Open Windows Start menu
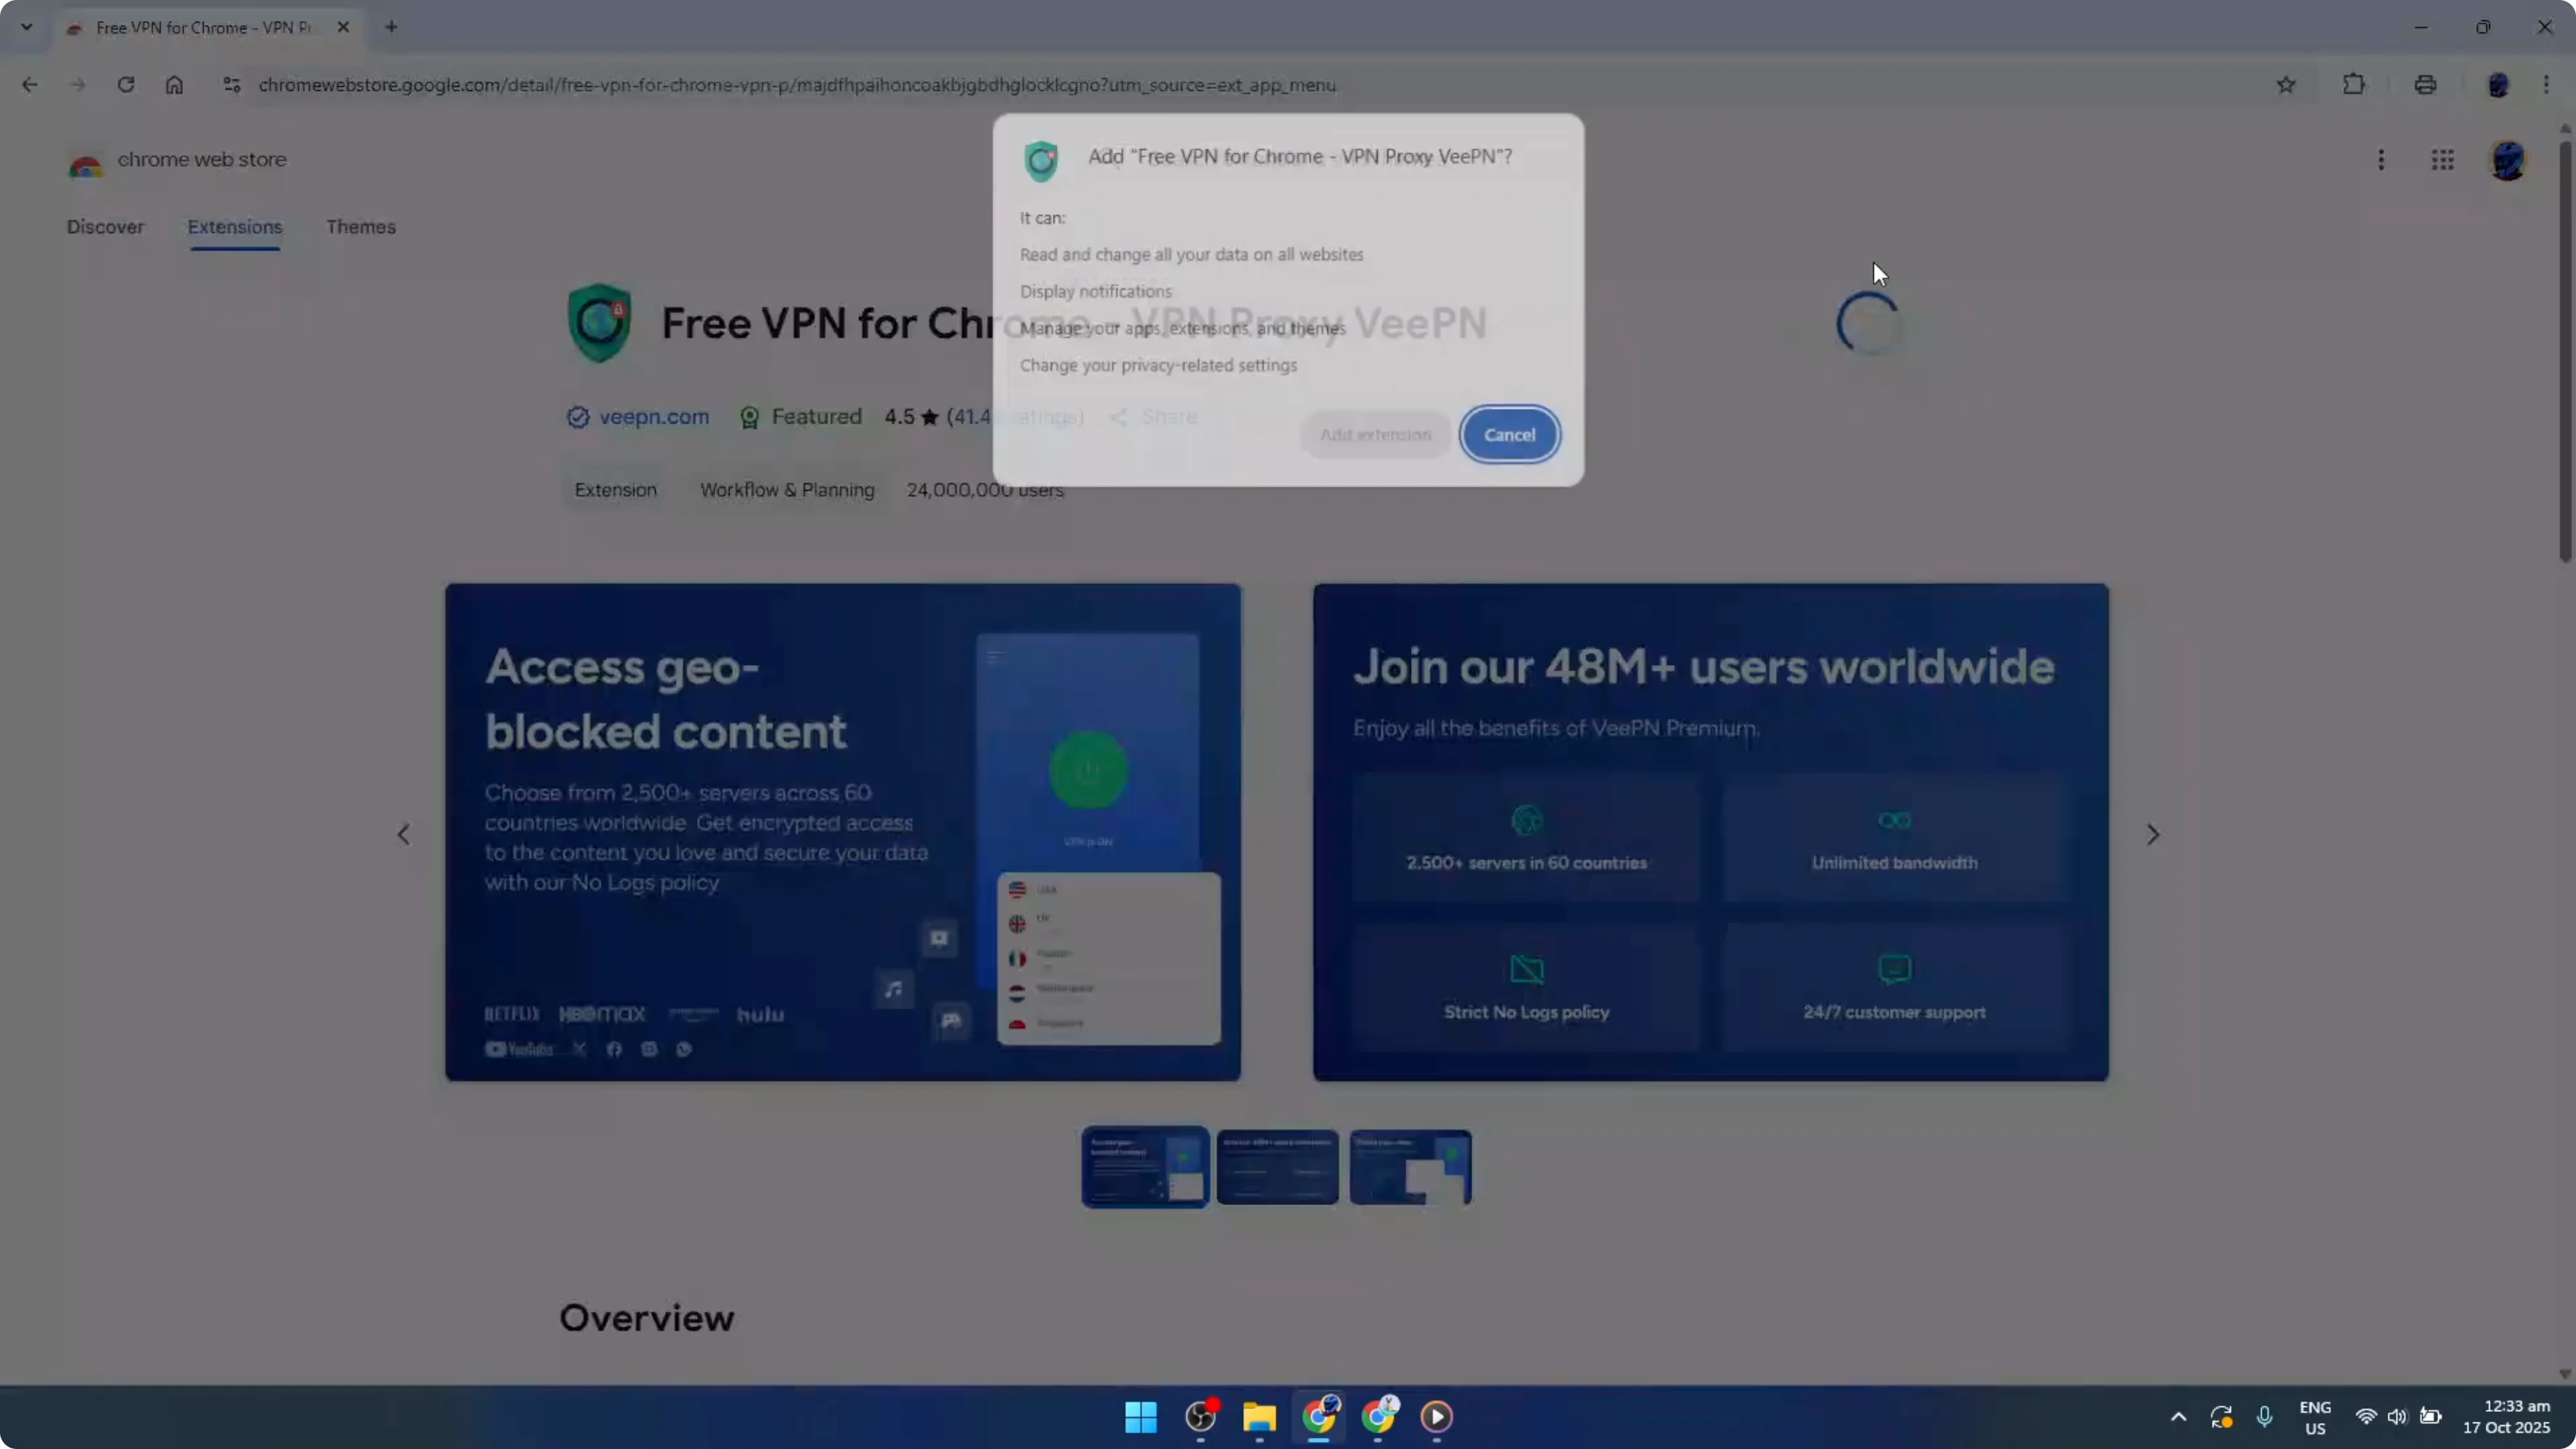The image size is (2576, 1449). coord(1140,1416)
